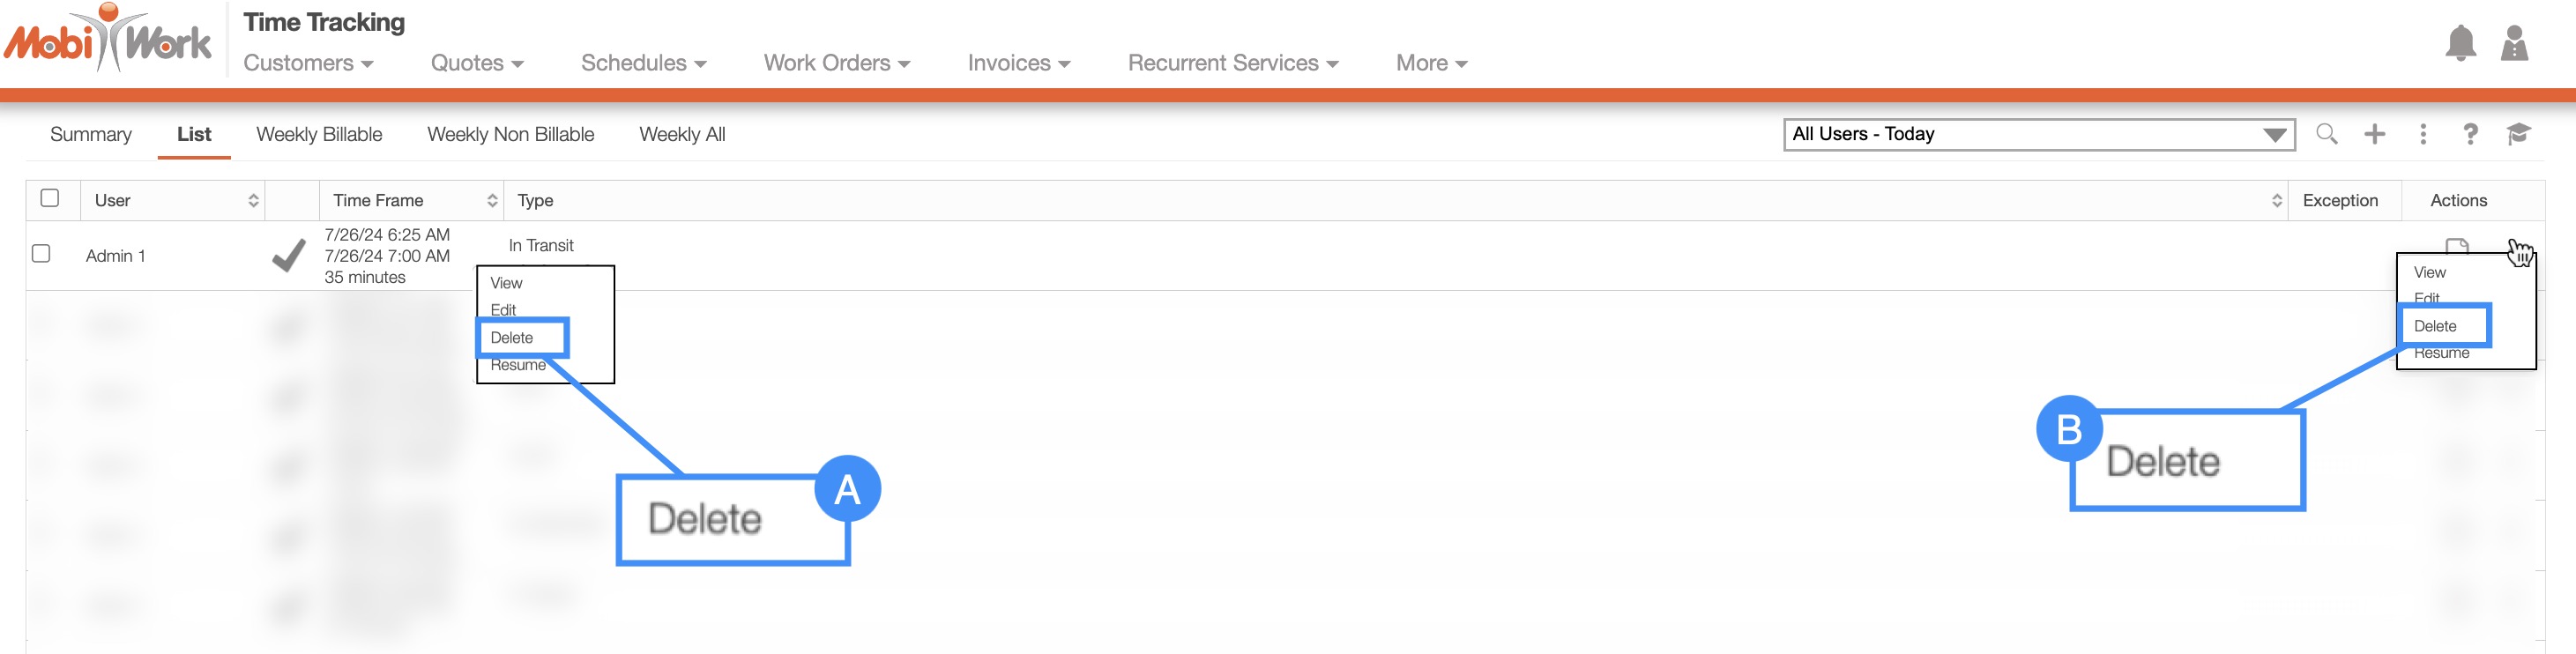The image size is (2576, 654).
Task: Click the question mark help icon
Action: tap(2470, 134)
